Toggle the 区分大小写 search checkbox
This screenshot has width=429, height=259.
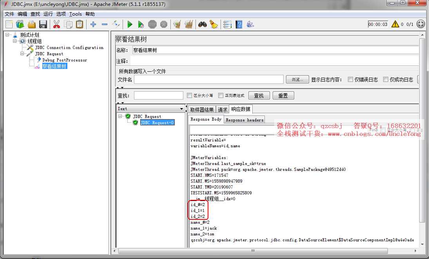pos(189,95)
